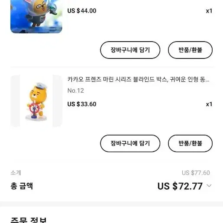223x223 pixels.
Task: Open the Ryan sailor steering wheel thumbnail
Action: [36, 101]
